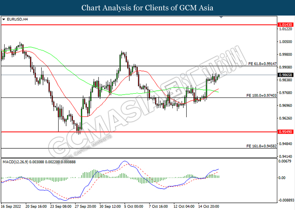295x210 pixels.
Task: Click the 0.97680 price axis value
Action: [x=286, y=93]
